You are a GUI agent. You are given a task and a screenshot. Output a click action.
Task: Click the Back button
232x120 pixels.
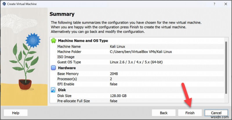tap(164, 113)
